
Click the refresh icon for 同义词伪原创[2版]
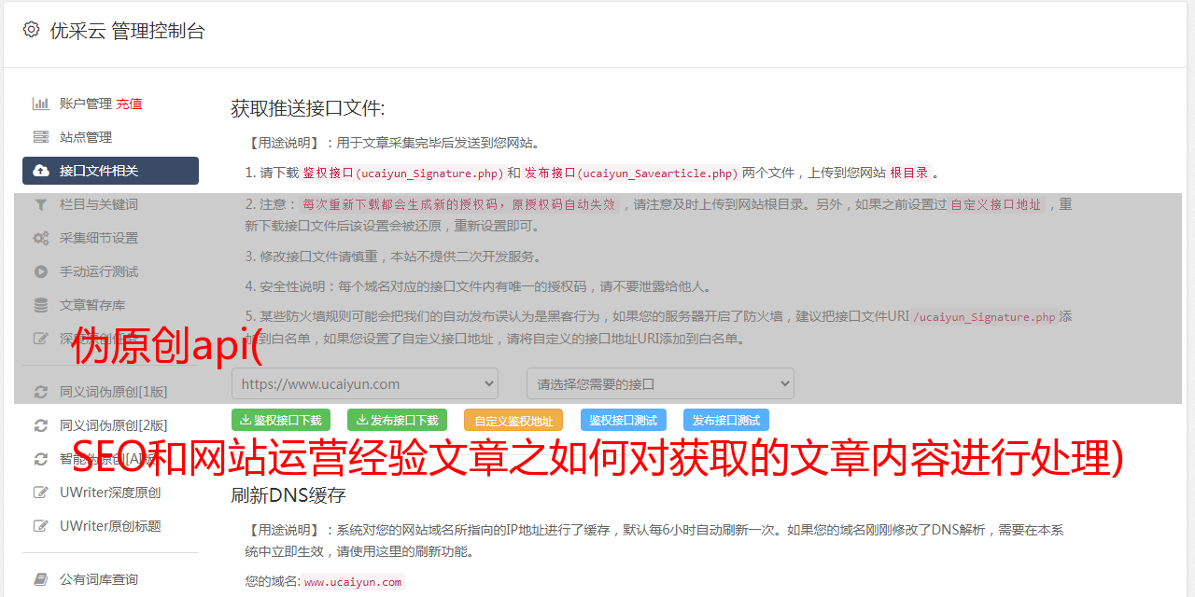(x=41, y=425)
